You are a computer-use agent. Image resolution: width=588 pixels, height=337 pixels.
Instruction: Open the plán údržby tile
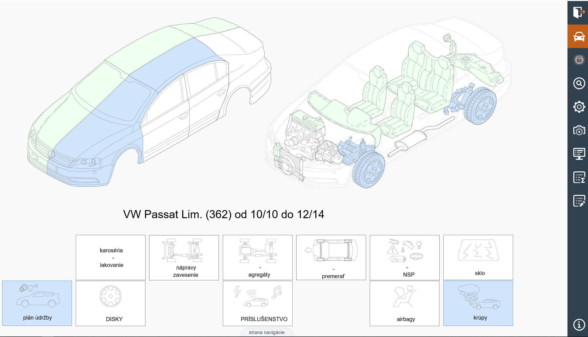click(37, 303)
